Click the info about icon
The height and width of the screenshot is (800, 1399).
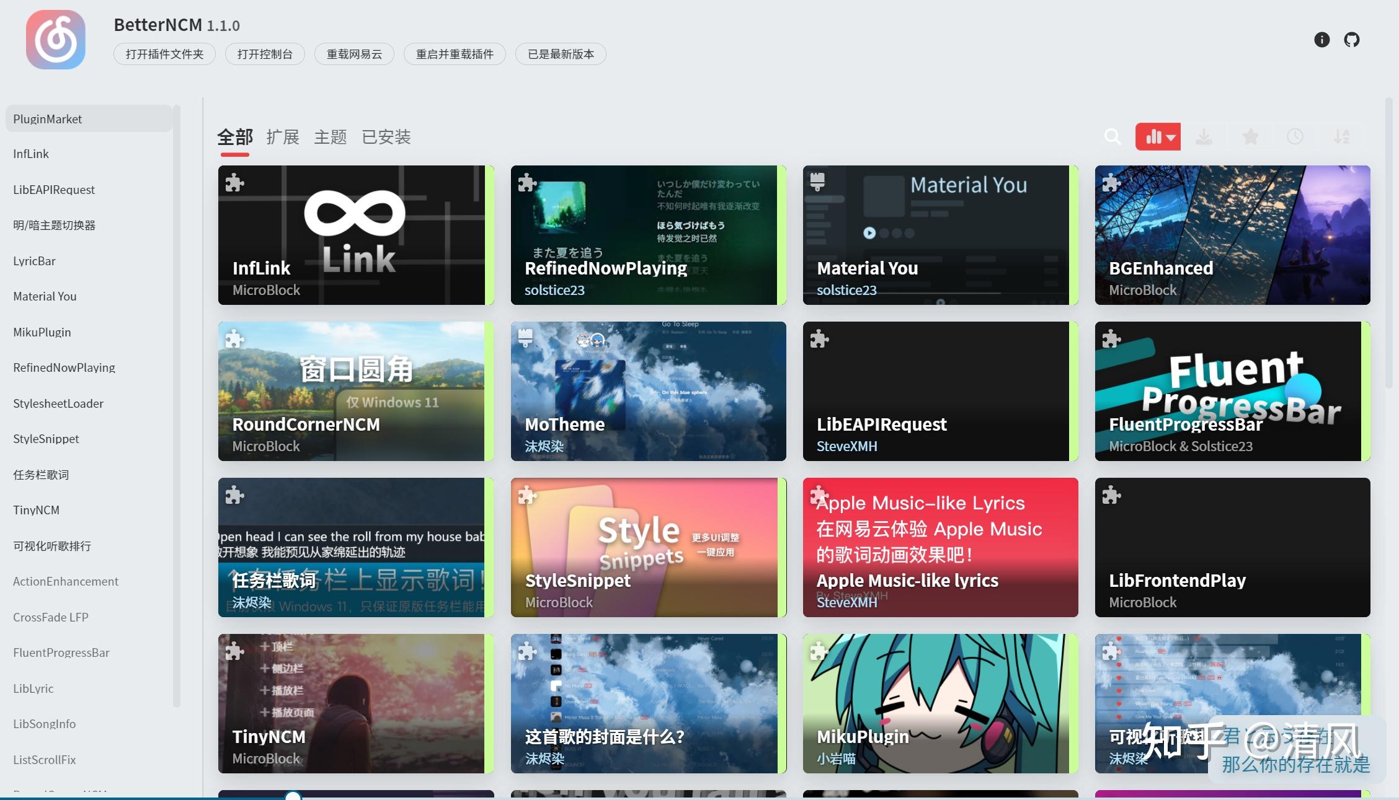point(1321,40)
